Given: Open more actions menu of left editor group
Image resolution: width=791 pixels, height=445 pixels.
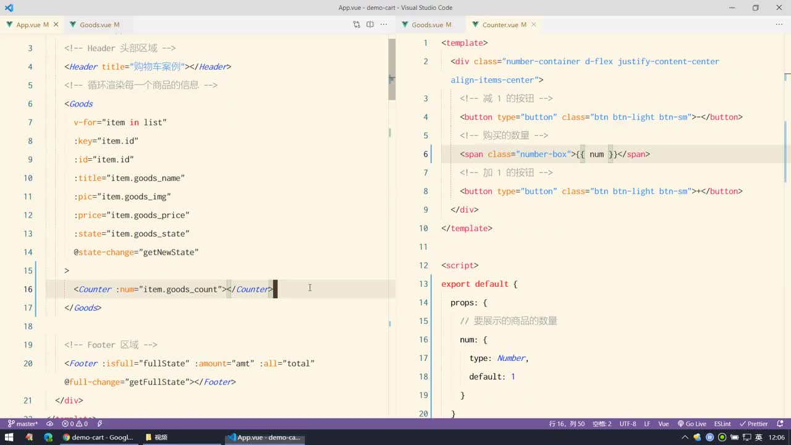Looking at the screenshot, I should click(384, 25).
